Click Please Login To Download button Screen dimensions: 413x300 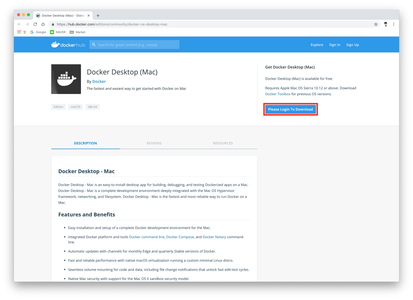pos(290,109)
